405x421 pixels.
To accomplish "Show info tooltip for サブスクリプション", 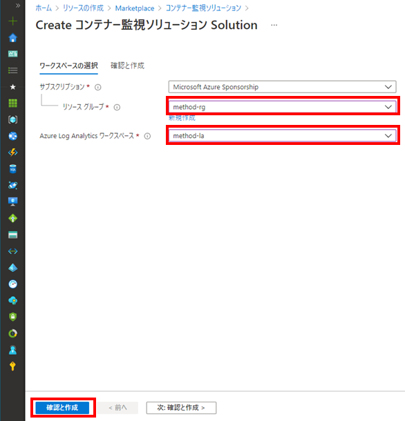I will coord(98,87).
